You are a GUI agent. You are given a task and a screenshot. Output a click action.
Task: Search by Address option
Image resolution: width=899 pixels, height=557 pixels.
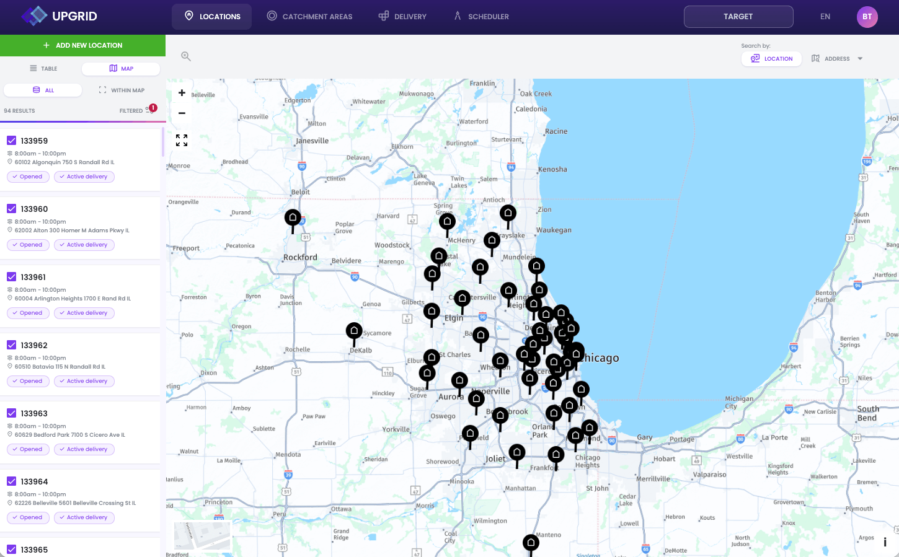click(x=831, y=59)
